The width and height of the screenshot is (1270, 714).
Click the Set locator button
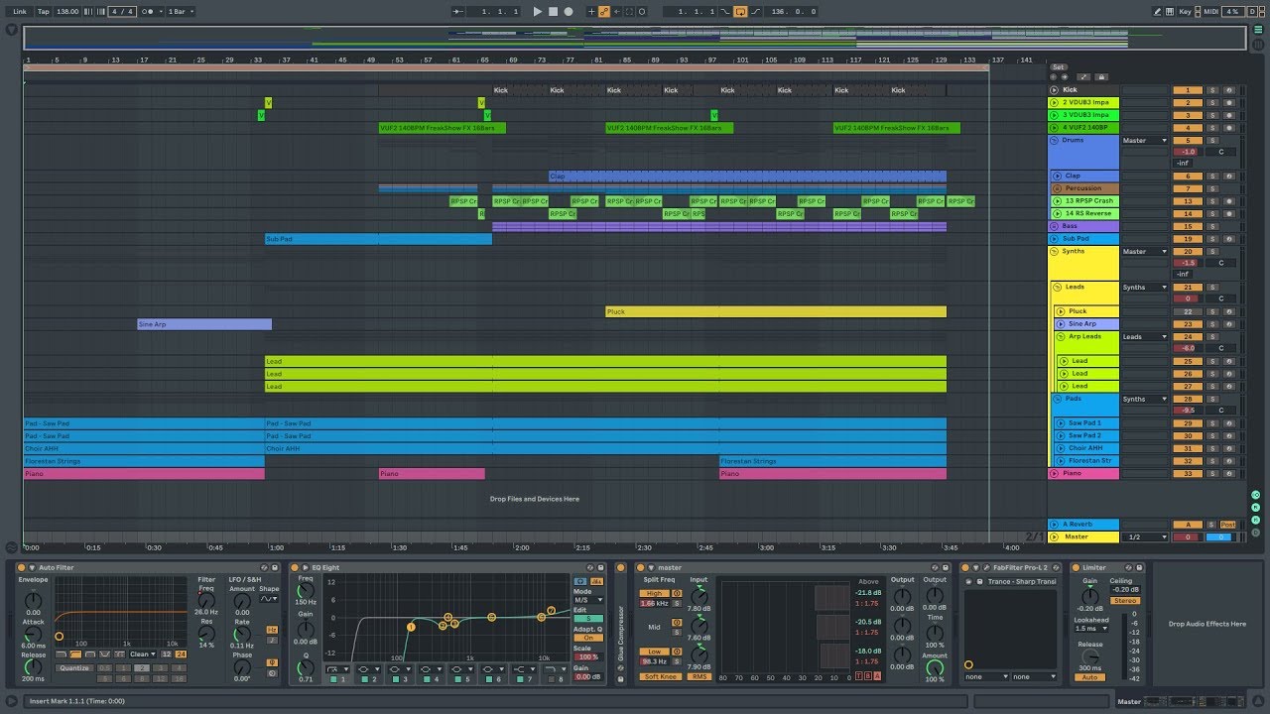click(x=1059, y=67)
